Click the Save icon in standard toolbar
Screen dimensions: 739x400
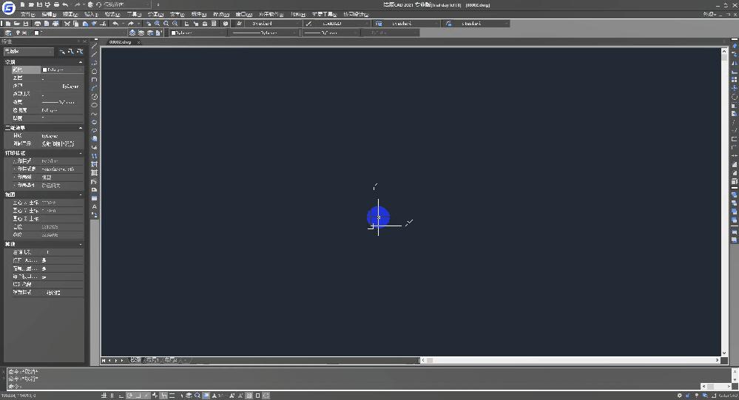click(x=25, y=24)
